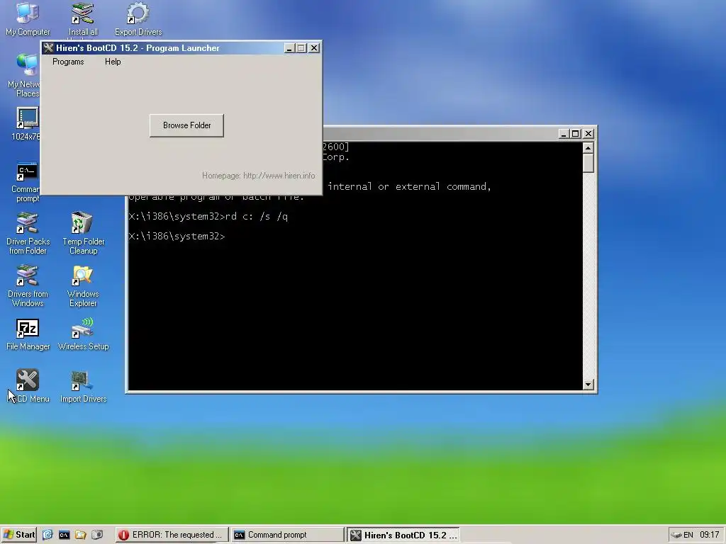Open the Export Drivers shortcut
The height and width of the screenshot is (544, 726).
138,18
